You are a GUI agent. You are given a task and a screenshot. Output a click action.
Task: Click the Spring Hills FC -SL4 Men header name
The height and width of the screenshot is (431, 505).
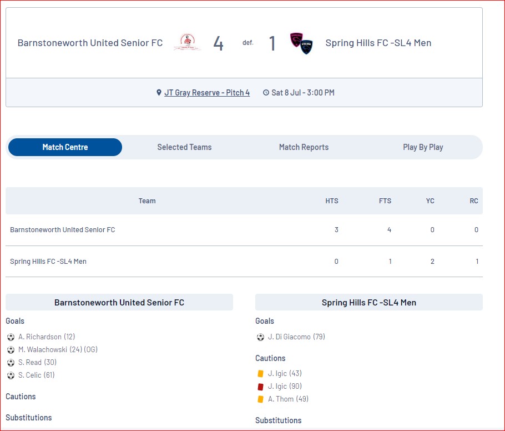(378, 43)
